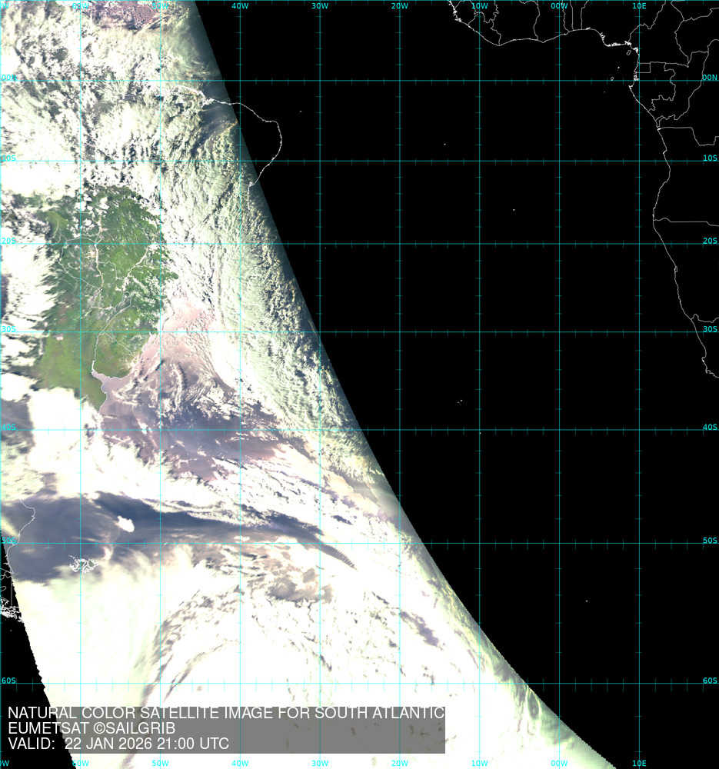719x769 pixels.
Task: Click the 10E longitude label along the top
Action: (639, 6)
